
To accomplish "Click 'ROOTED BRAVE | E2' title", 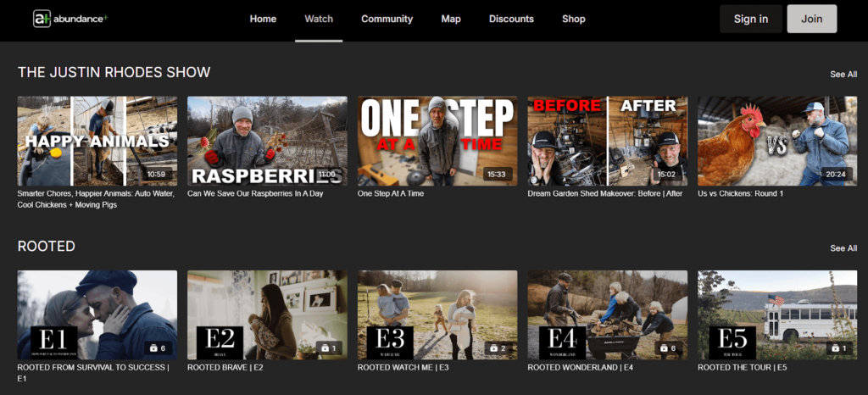I will [x=225, y=367].
